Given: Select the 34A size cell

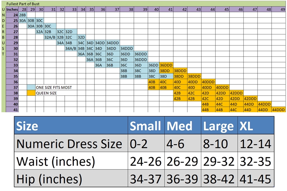Looking at the screenshot, I should tap(60, 43).
